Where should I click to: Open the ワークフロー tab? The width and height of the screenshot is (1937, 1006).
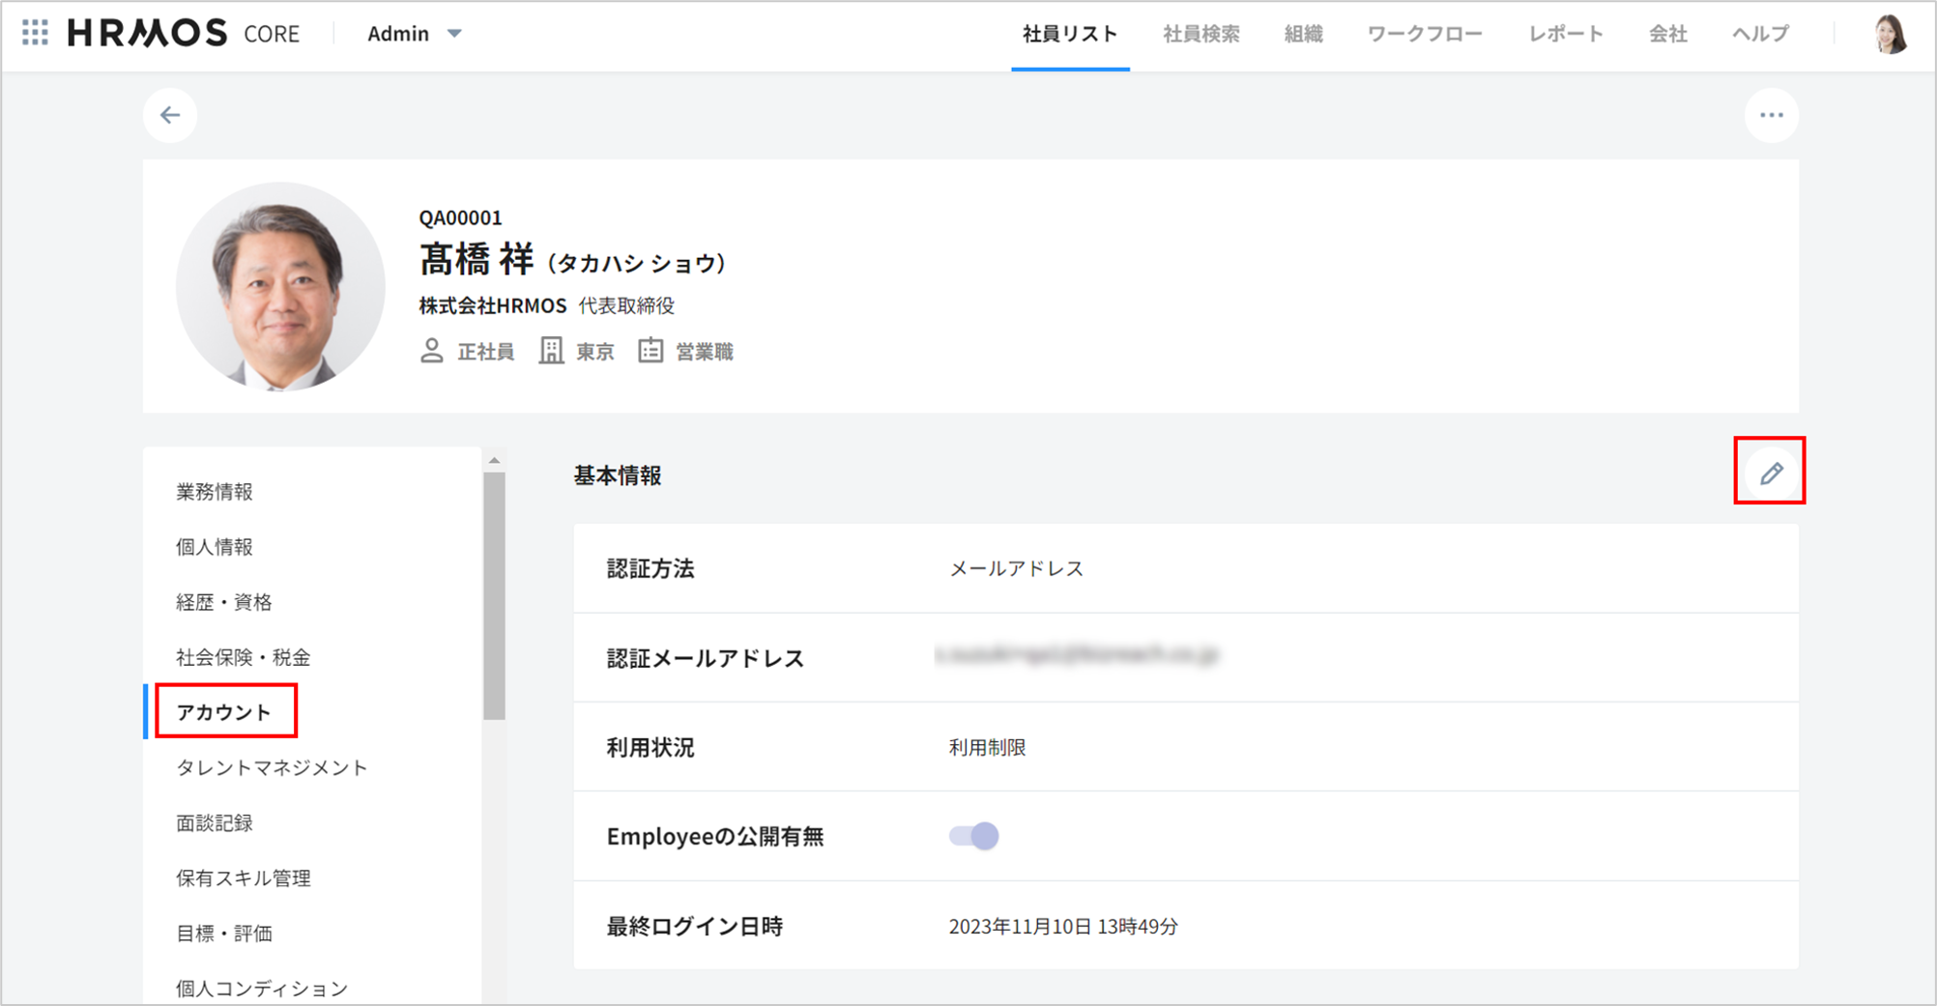[1424, 34]
